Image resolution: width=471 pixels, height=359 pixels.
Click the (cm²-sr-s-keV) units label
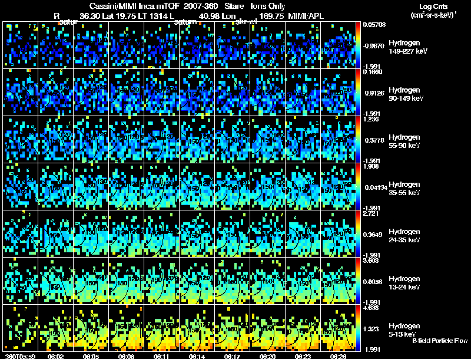(433, 15)
